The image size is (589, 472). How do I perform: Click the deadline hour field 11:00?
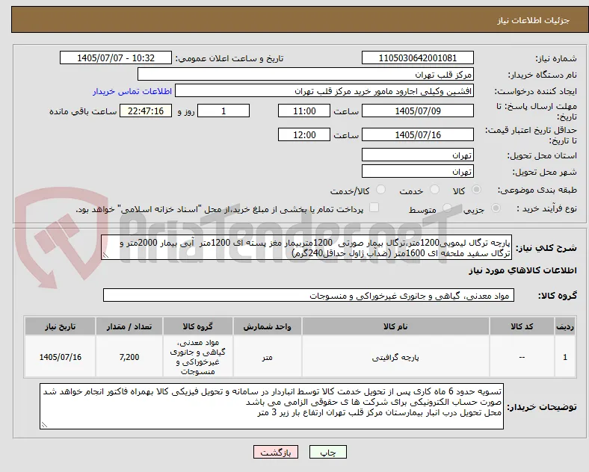click(x=304, y=111)
